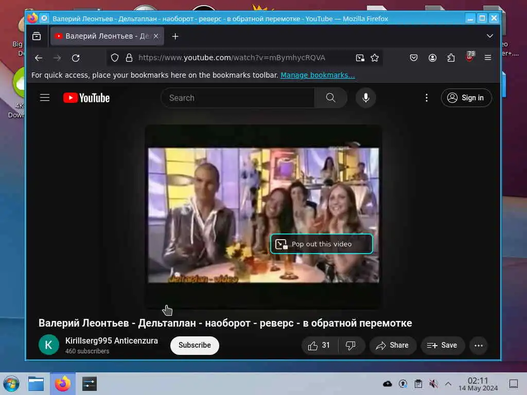Open a new tab with plus button

point(175,37)
